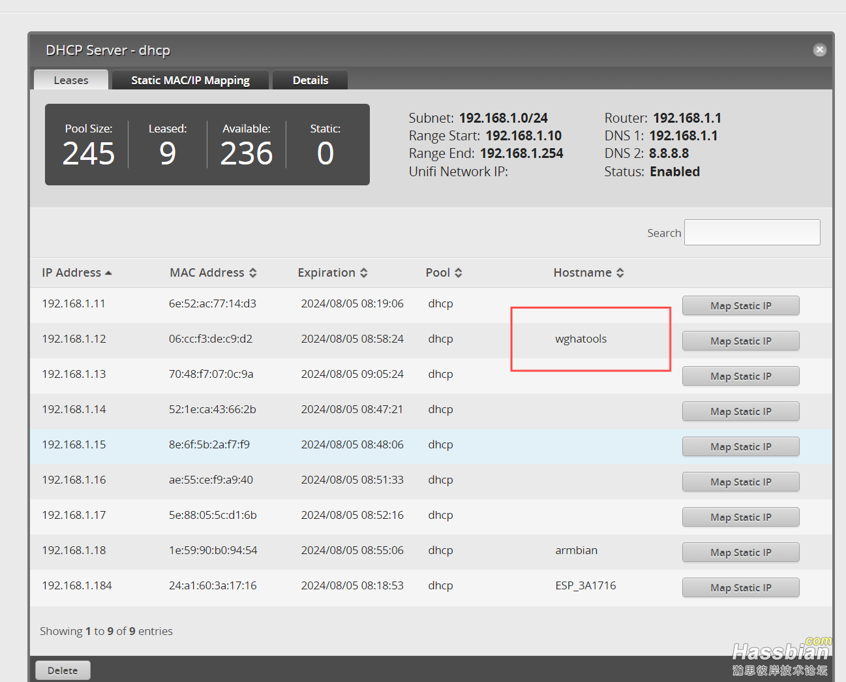Map static IP for 192.168.1.15
The image size is (846, 682).
click(741, 446)
